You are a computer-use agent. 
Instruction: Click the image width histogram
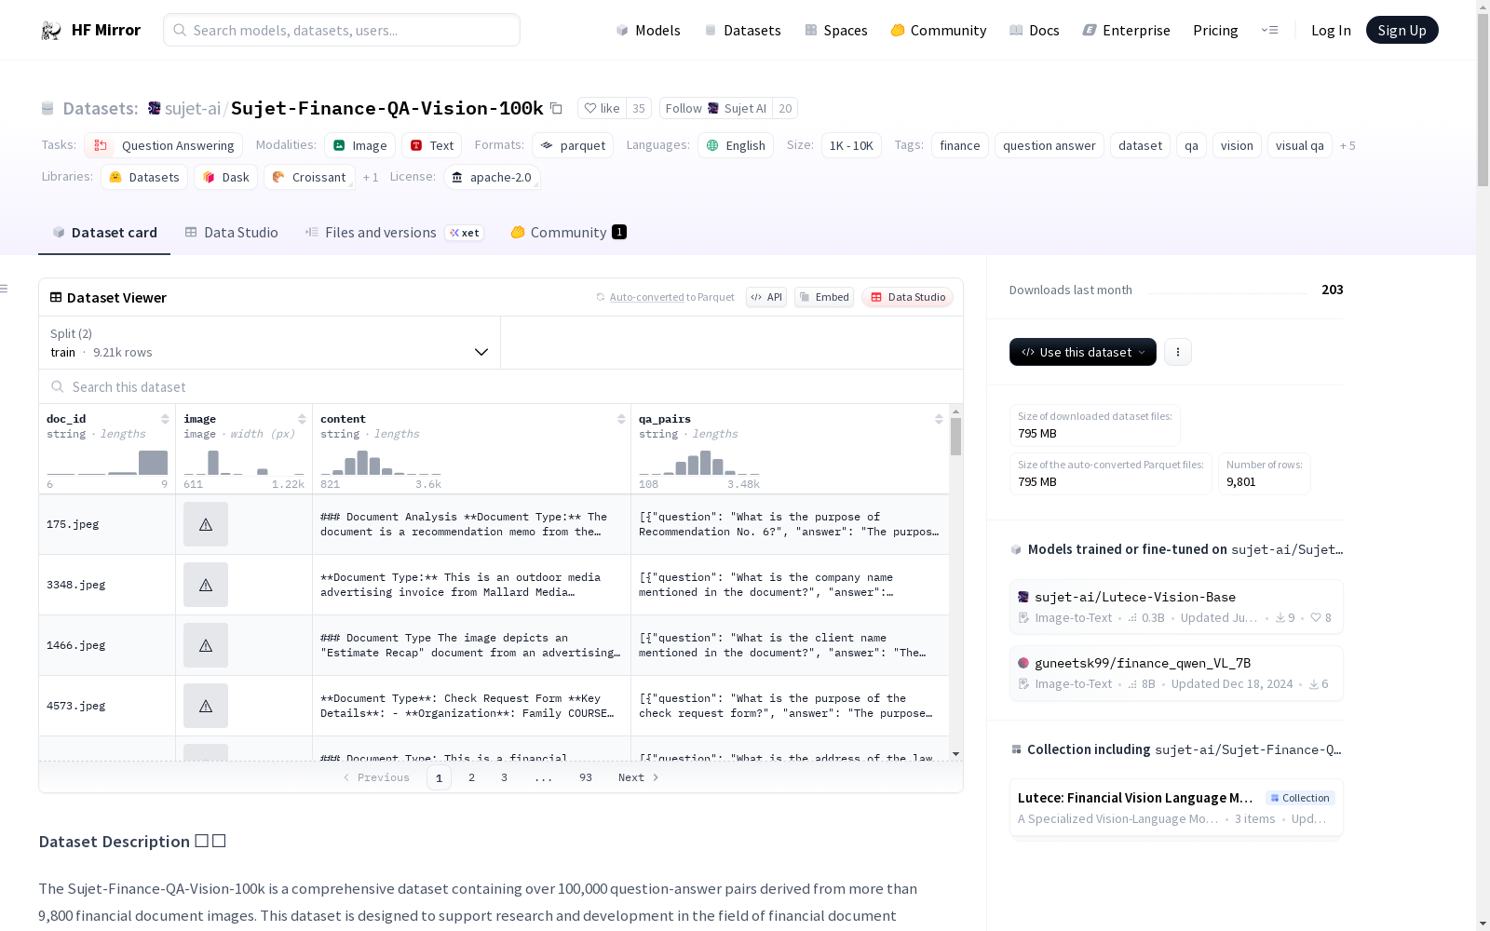click(x=244, y=462)
